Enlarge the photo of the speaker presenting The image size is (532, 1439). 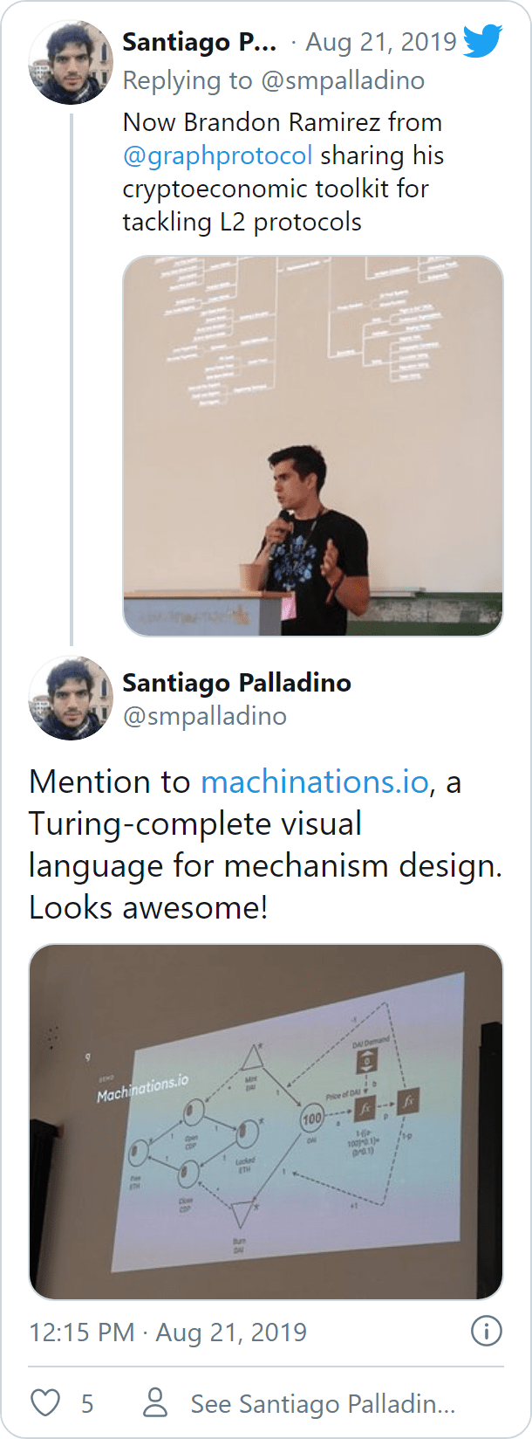312,445
